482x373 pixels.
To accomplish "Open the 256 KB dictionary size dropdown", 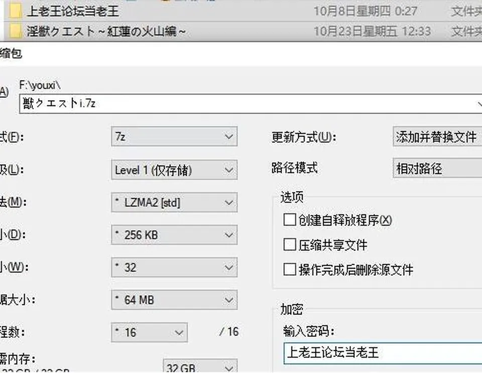I will click(x=174, y=235).
